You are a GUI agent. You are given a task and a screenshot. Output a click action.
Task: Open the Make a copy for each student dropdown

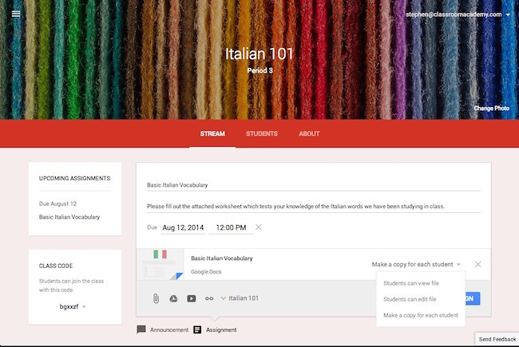point(416,264)
